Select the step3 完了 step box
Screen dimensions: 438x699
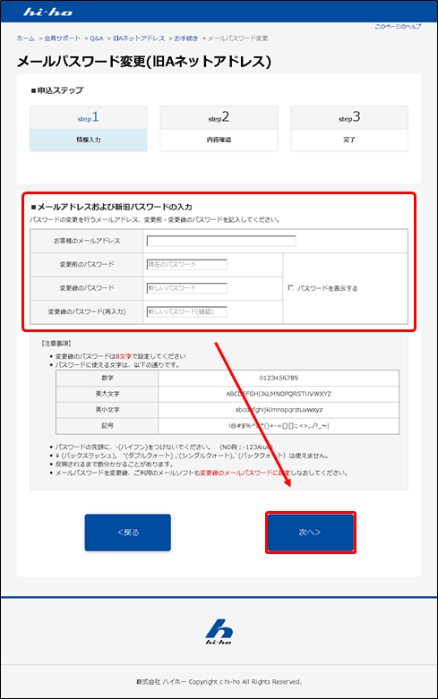pos(349,128)
